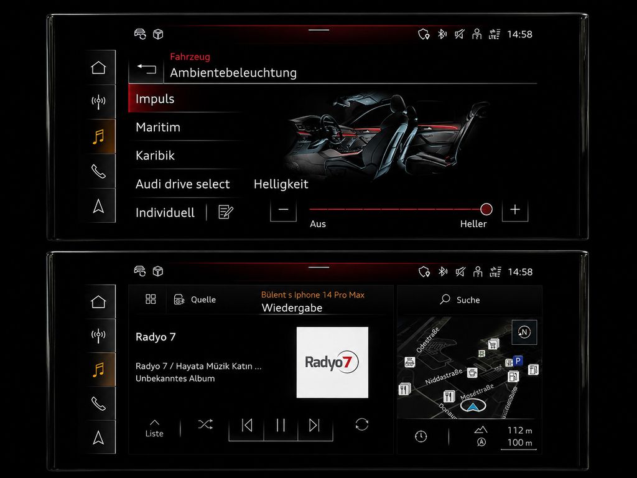Open Radio in the bottom screen sidebar
Screen dimensions: 637x478
tap(99, 335)
